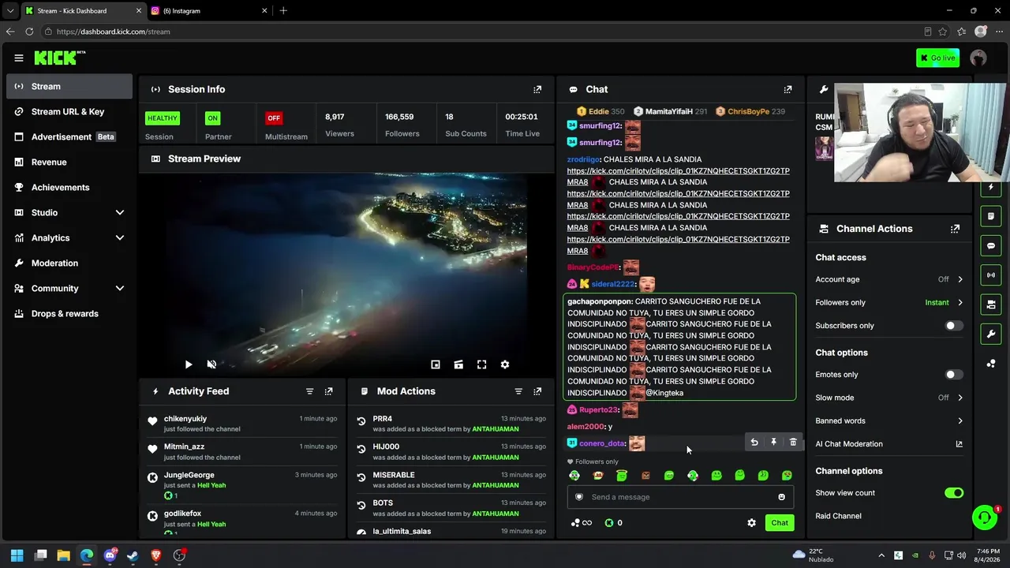1010x568 pixels.
Task: Disable Show view count switch
Action: point(954,493)
